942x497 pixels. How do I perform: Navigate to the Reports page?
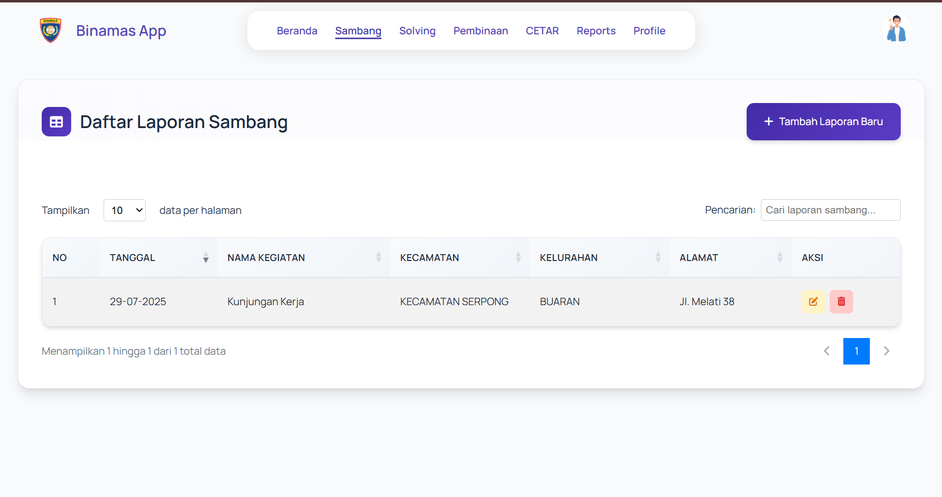pos(596,31)
